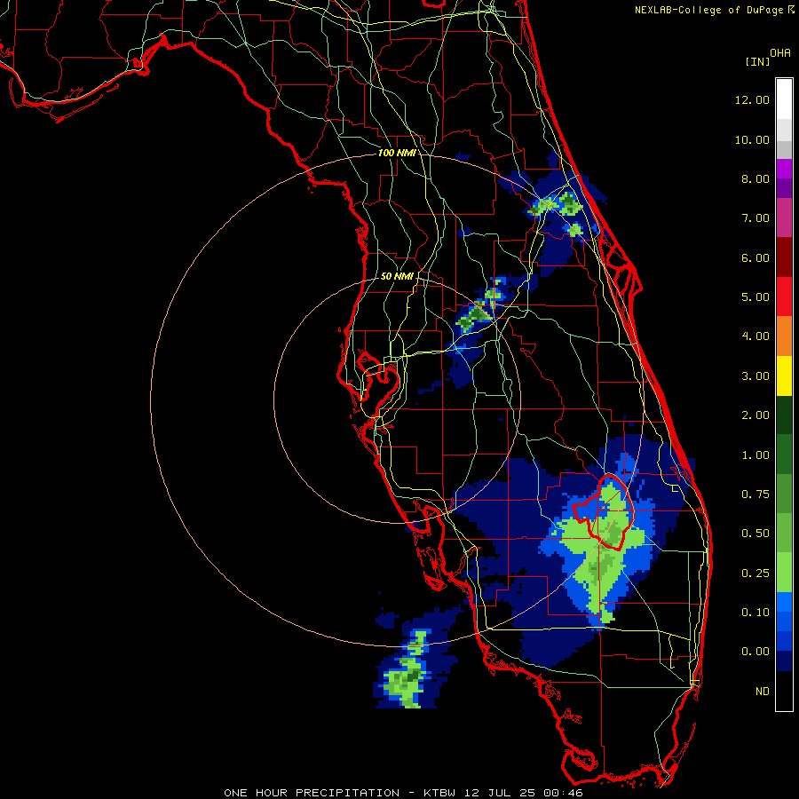Click the white swatch in the color scale
This screenshot has width=799, height=799.
pyautogui.click(x=784, y=99)
